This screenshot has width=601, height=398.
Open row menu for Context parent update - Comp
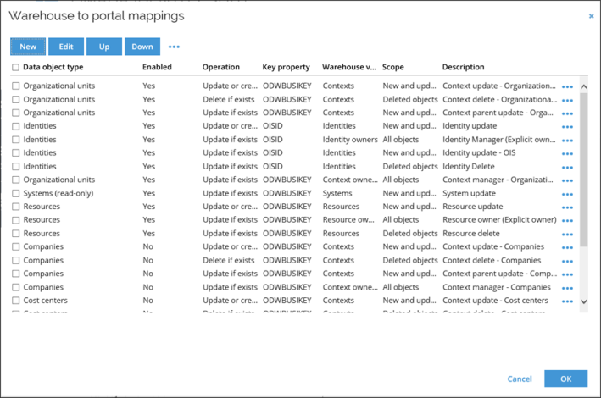point(567,274)
